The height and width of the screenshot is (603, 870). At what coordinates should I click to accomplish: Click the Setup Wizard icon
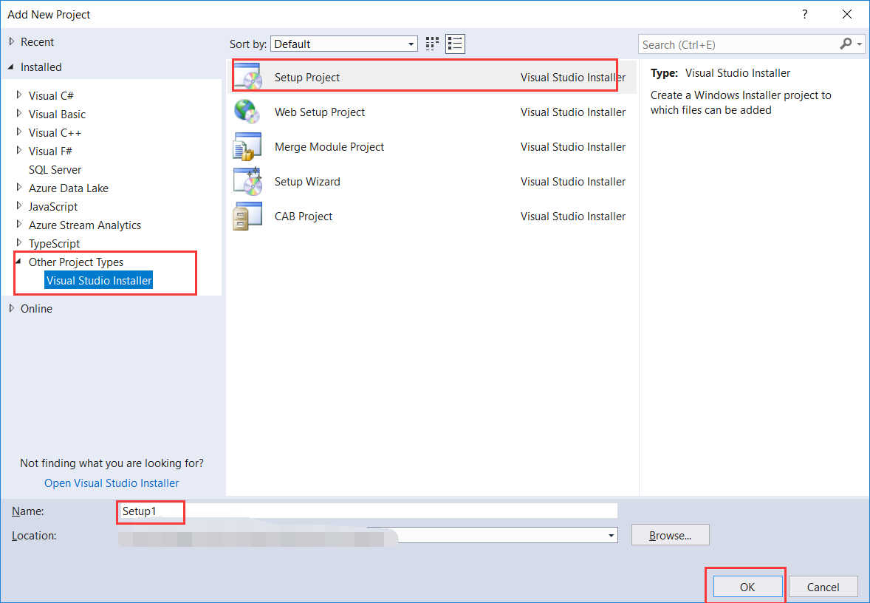[x=247, y=182]
